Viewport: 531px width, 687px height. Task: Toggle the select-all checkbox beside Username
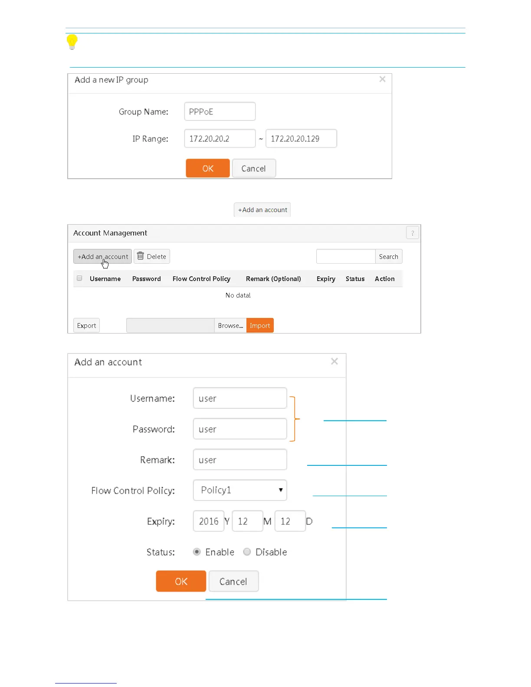pos(79,278)
